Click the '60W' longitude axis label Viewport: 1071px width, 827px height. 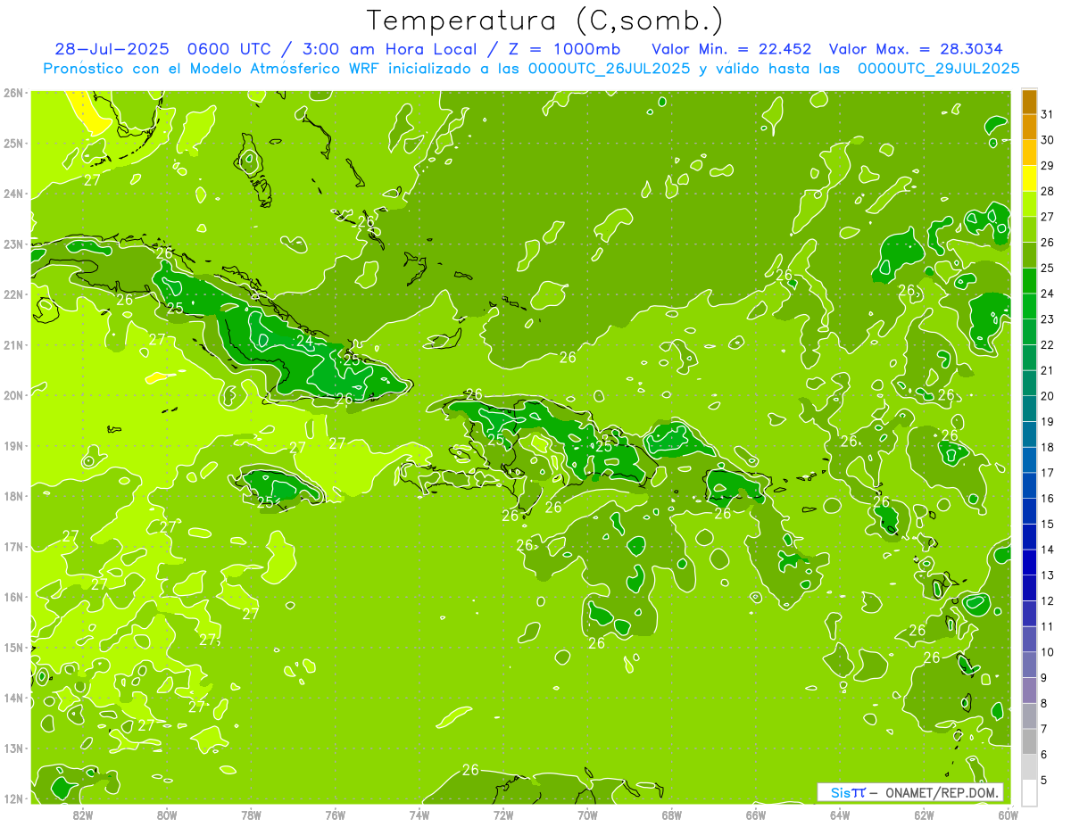pos(1008,814)
